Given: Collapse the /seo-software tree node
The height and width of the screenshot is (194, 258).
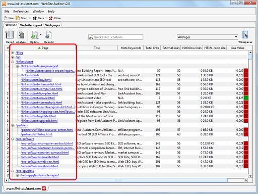Looking at the screenshot, I should 13,139.
